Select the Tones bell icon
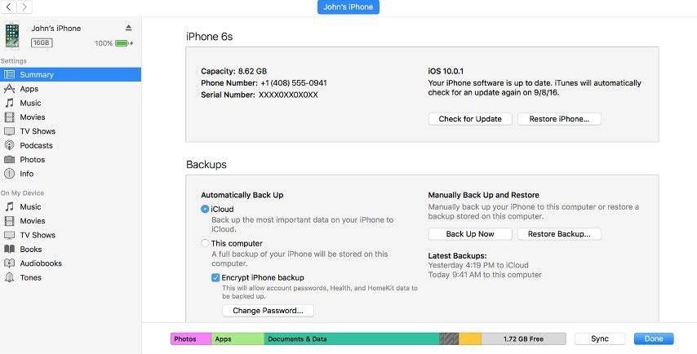Image resolution: width=697 pixels, height=354 pixels. pos(9,277)
